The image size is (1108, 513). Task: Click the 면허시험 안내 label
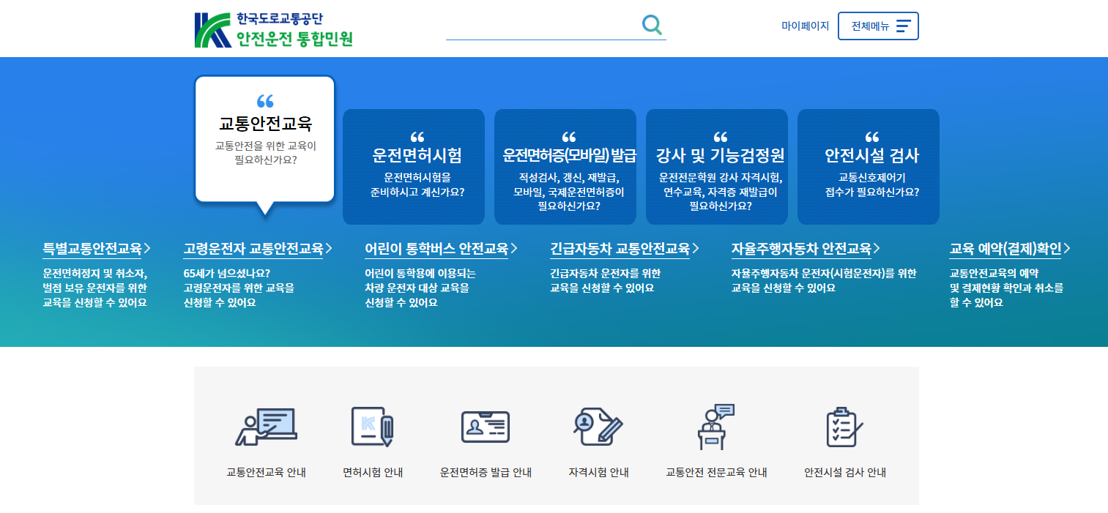coord(373,473)
